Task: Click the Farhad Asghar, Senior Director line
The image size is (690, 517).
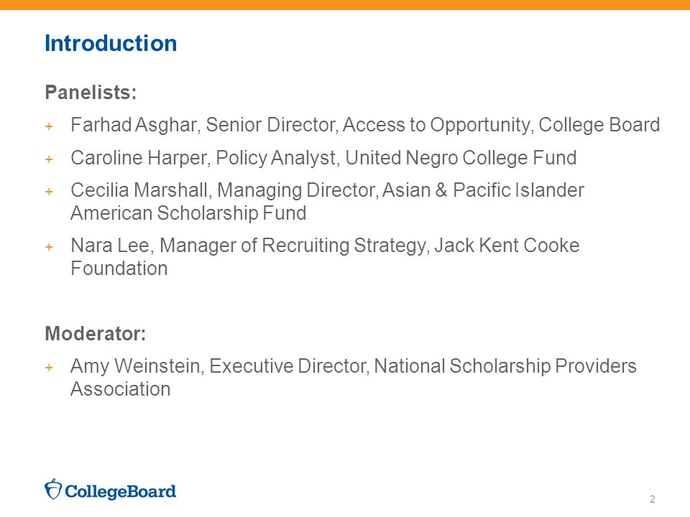Action: tap(365, 125)
